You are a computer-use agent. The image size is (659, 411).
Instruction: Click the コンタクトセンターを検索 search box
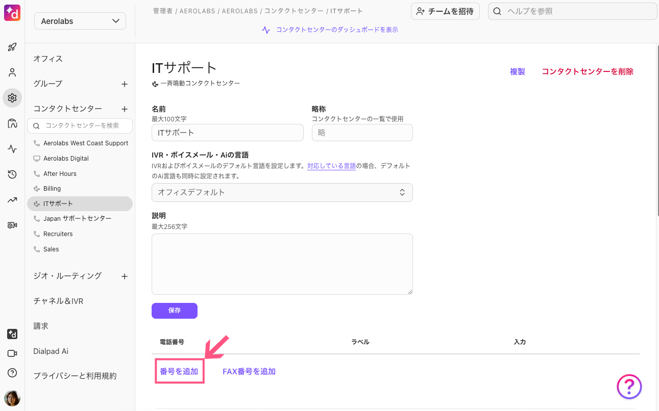[x=80, y=126]
